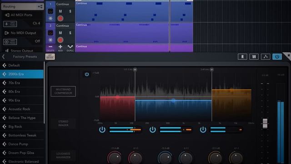Toggle the mid band power icon
This screenshot has width=291, height=164.
[x=153, y=129]
